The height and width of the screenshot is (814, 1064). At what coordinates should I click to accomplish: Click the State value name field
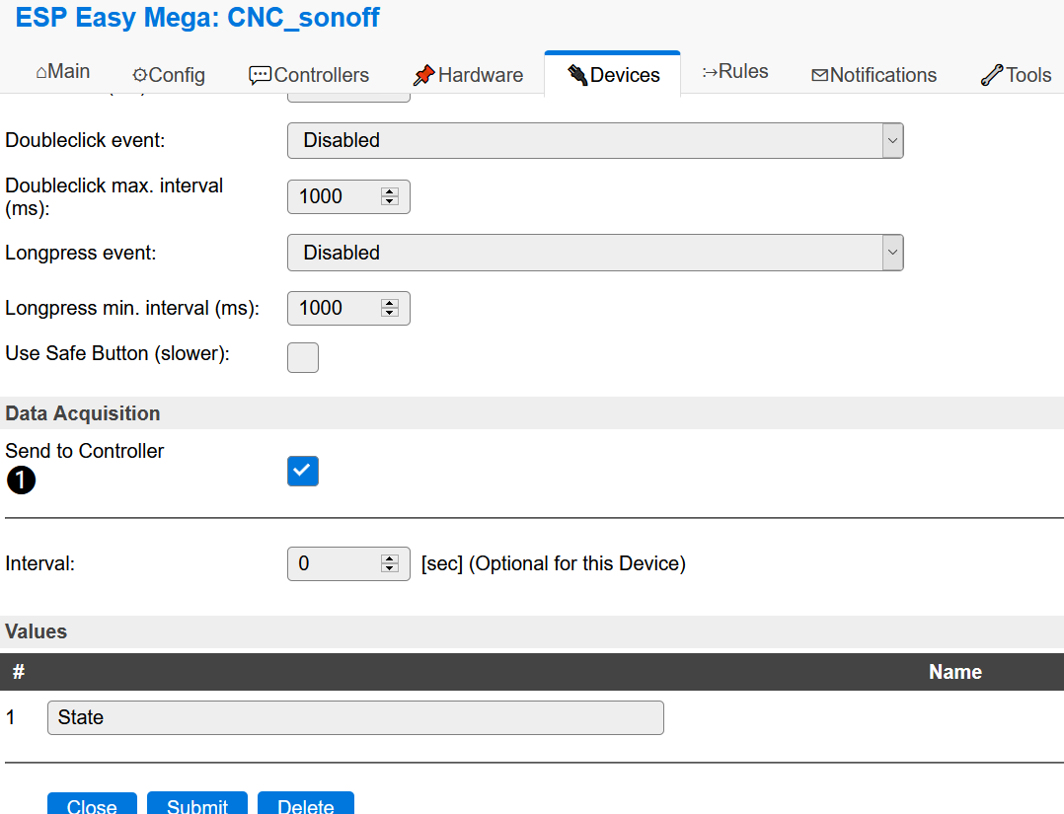[355, 717]
